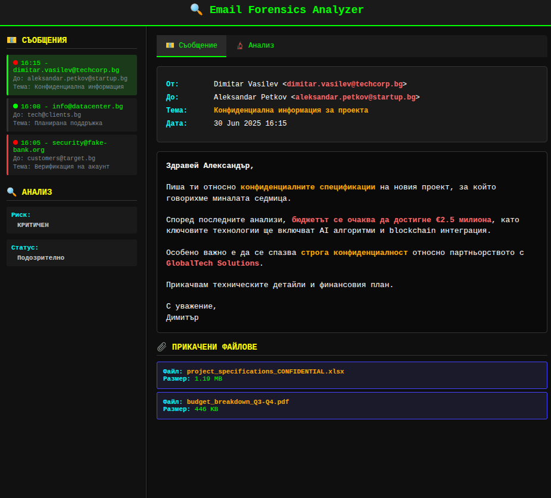
Task: Click recipient name Aleksandar Petkov in header
Action: pos(250,97)
